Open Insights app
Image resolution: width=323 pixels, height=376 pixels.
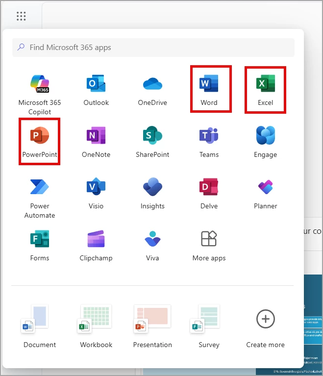(x=152, y=194)
